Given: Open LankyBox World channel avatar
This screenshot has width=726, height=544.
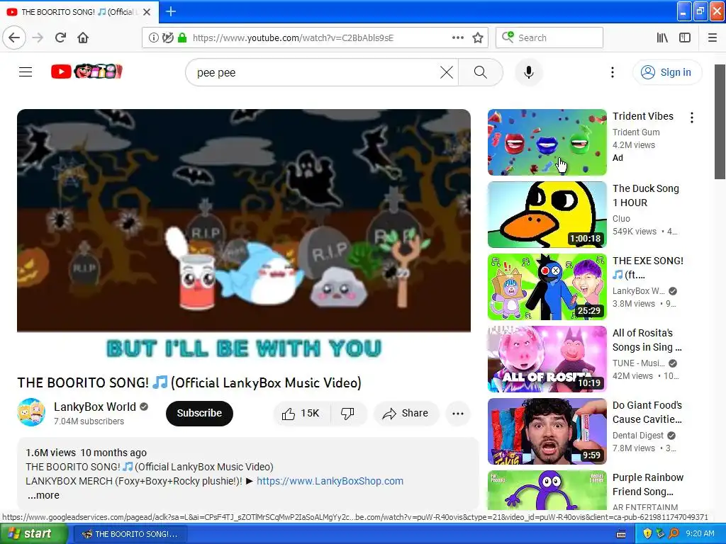Looking at the screenshot, I should tap(31, 412).
